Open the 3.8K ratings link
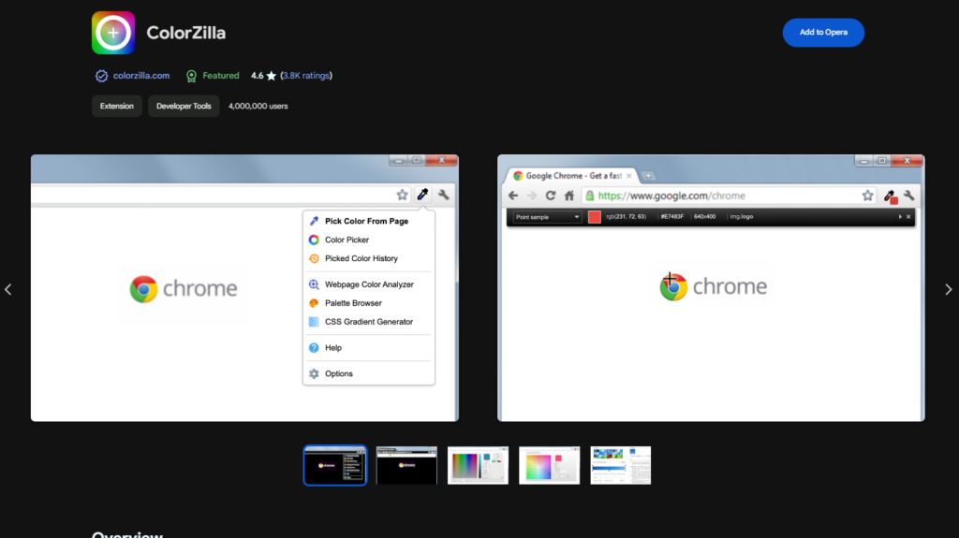 tap(306, 76)
